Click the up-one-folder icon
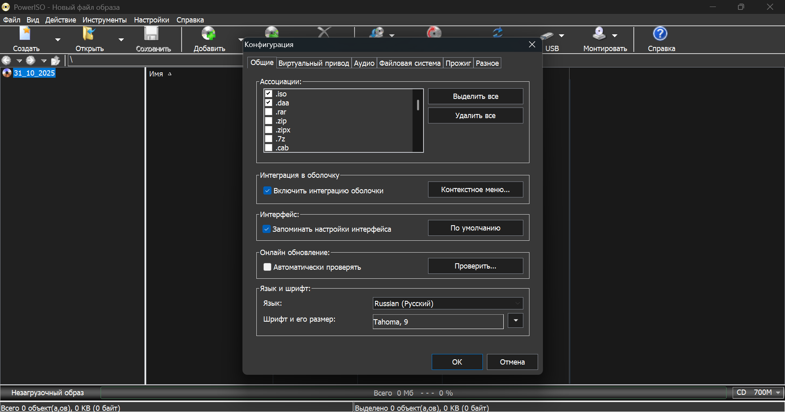The width and height of the screenshot is (785, 412). [x=56, y=60]
